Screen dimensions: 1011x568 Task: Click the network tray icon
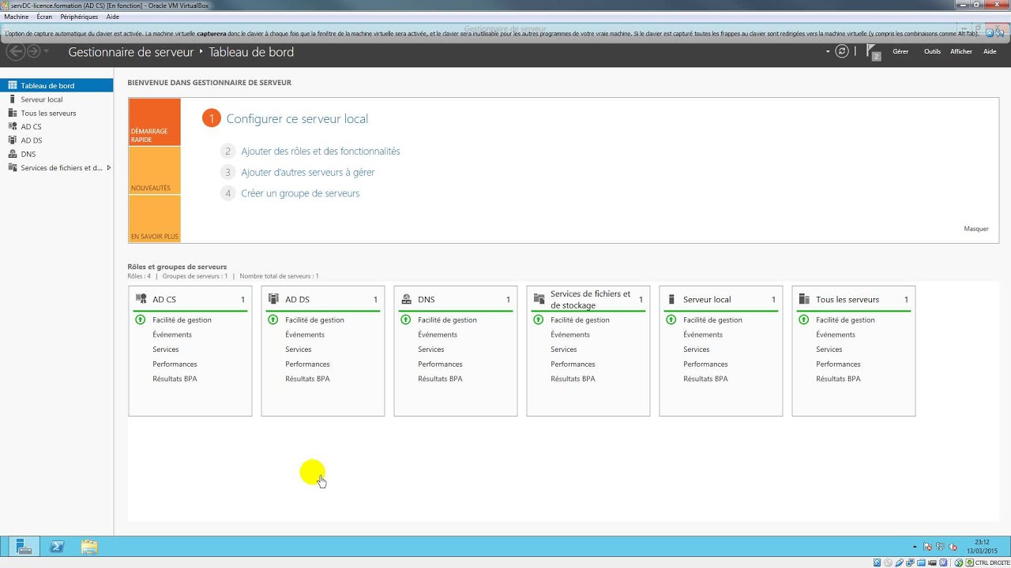(941, 547)
